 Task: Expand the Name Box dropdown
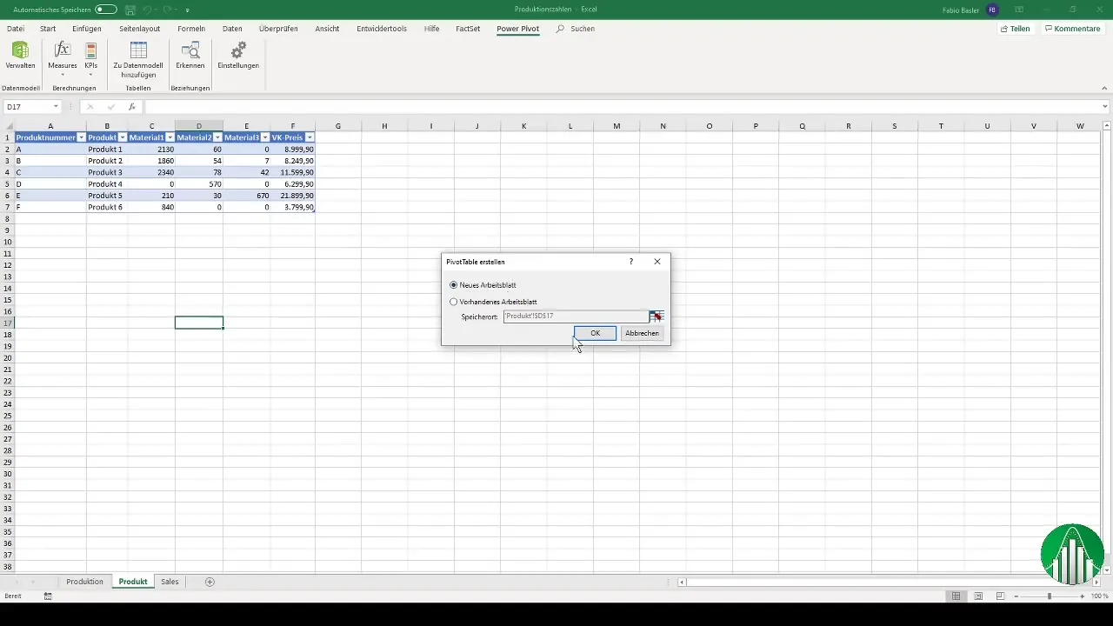click(56, 107)
